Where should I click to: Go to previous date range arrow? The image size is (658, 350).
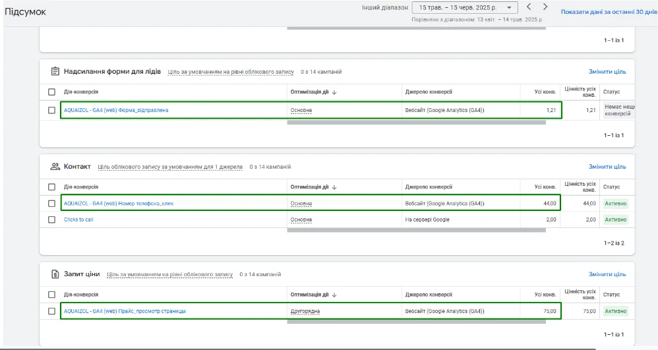[529, 7]
